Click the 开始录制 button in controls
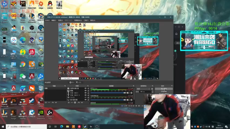230x129 pixels. (x=164, y=91)
